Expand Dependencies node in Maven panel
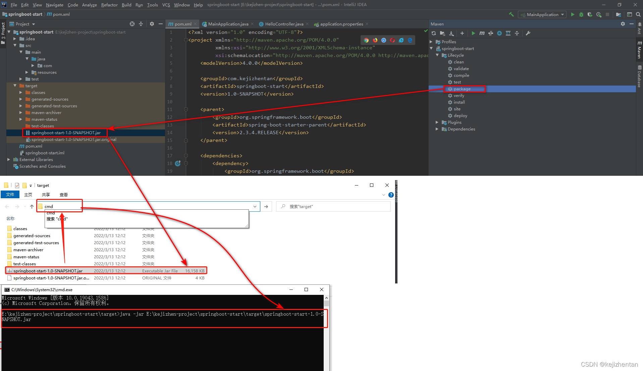 point(437,129)
